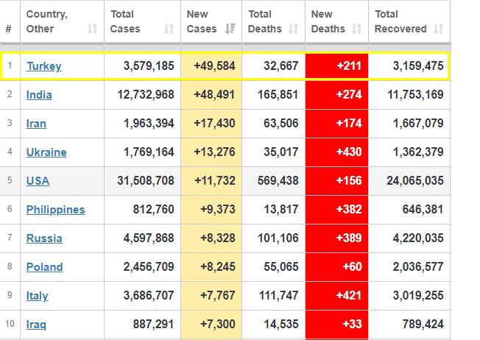Visit the Russia country link
This screenshot has width=480, height=340.
[44, 238]
